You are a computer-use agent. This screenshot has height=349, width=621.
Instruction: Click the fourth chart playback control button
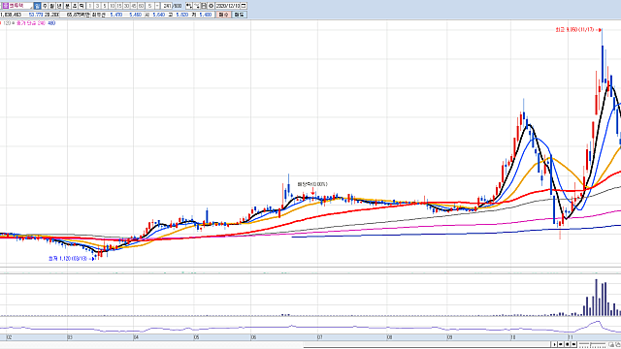pos(573,344)
